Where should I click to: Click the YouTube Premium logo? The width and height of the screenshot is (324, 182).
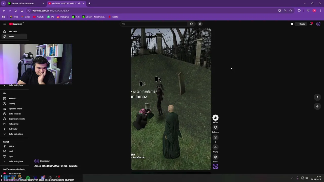point(16,24)
